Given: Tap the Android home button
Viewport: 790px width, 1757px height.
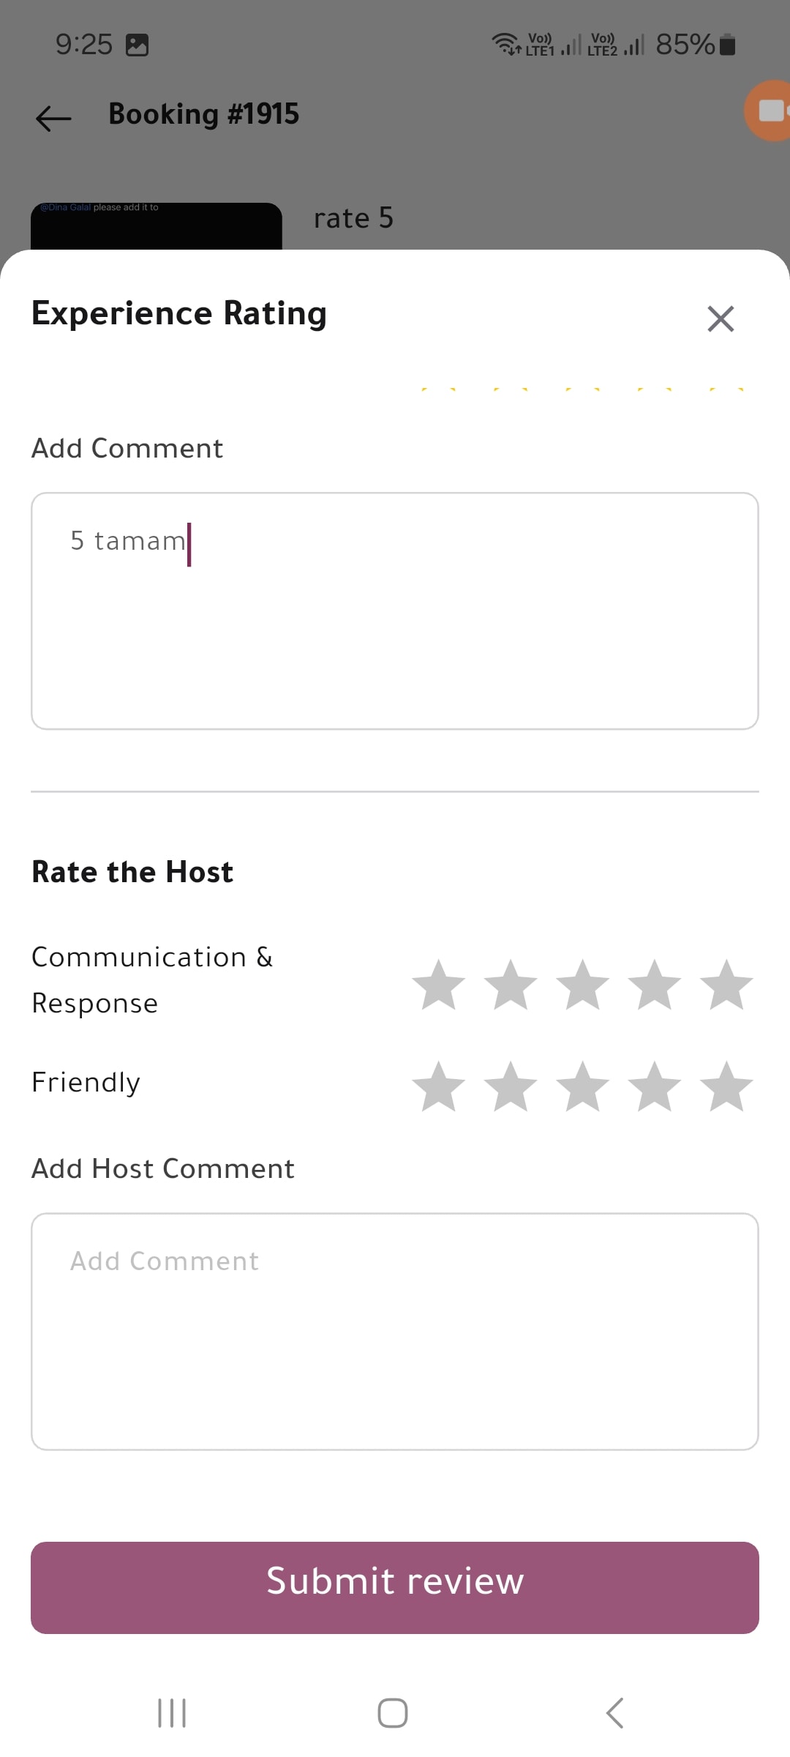Looking at the screenshot, I should coord(393,1713).
